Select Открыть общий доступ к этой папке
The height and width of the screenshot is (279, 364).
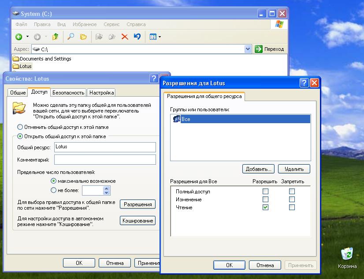coord(62,136)
